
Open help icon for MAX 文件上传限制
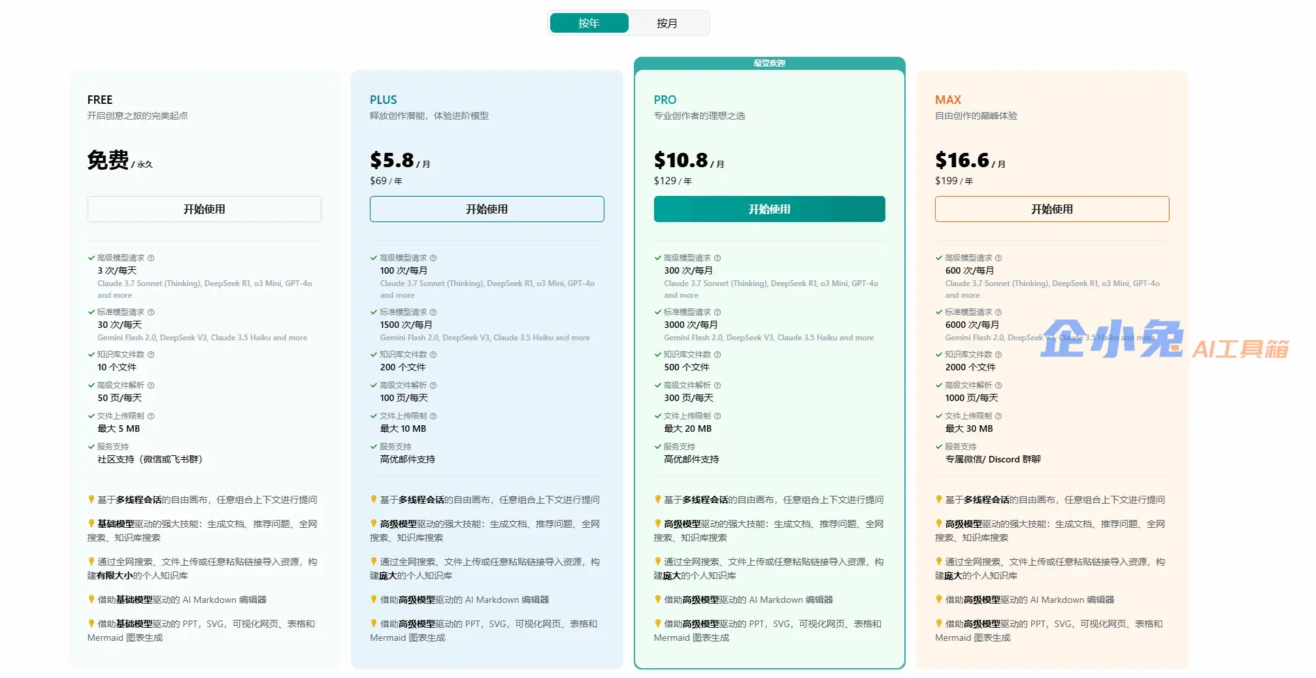click(x=998, y=416)
